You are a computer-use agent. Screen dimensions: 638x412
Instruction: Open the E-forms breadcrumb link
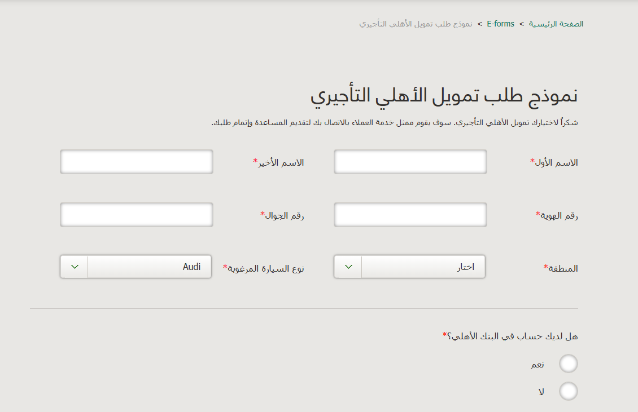pos(500,24)
